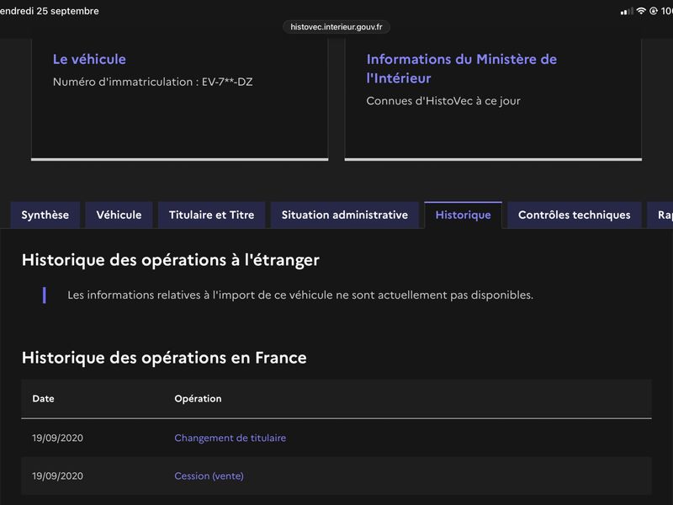
Task: Tap the date shown in the status bar
Action: (x=49, y=11)
